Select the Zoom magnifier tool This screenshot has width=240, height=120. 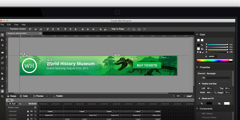(x=2, y=96)
